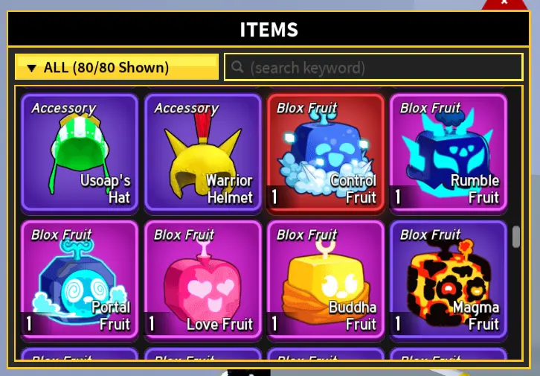The image size is (540, 376).
Task: Click the ITEMS title bar
Action: (x=269, y=29)
